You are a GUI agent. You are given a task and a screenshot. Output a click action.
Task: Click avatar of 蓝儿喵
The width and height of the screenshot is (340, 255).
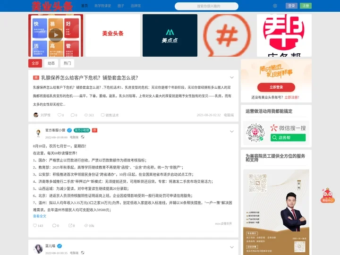38,248
